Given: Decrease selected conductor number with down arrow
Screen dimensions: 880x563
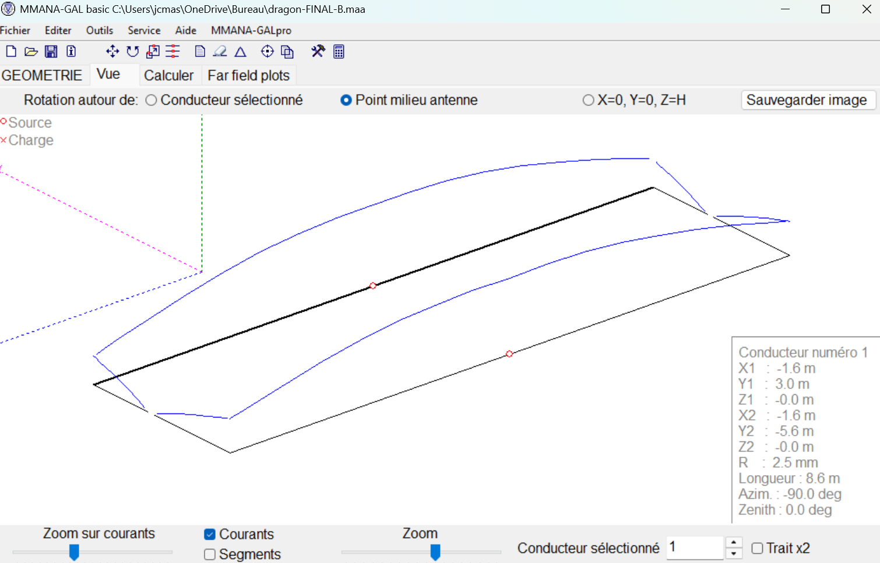Looking at the screenshot, I should point(734,554).
